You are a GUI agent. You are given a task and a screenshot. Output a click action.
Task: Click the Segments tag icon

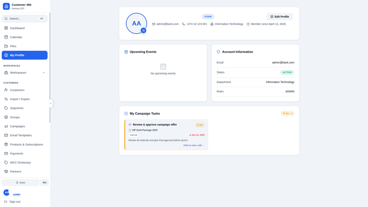pos(6,108)
